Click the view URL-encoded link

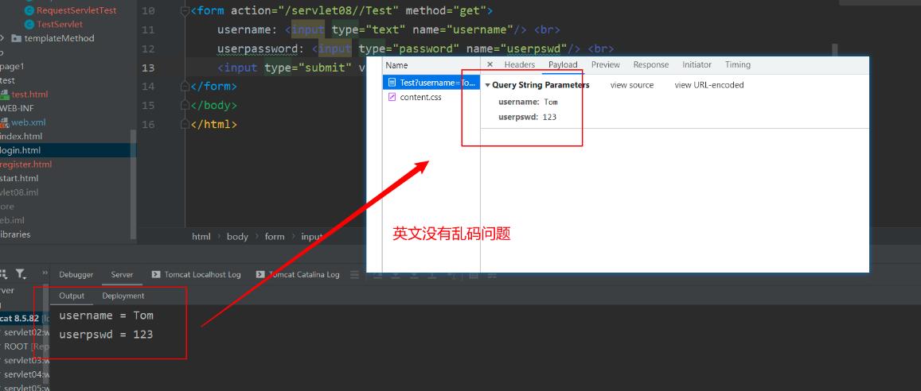coord(709,85)
